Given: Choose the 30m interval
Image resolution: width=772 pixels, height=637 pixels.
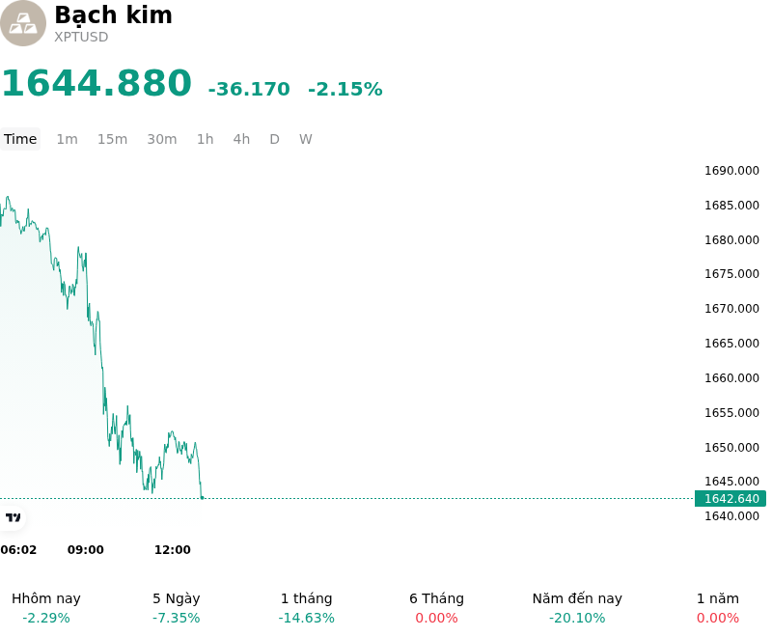Looking at the screenshot, I should [162, 139].
